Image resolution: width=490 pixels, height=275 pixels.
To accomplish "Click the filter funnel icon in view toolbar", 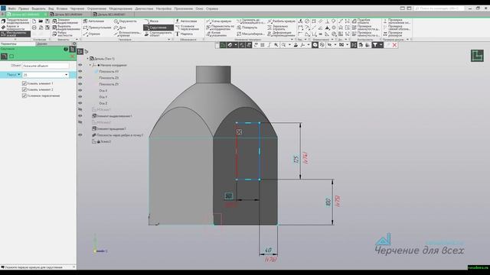I will pyautogui.click(x=375, y=45).
